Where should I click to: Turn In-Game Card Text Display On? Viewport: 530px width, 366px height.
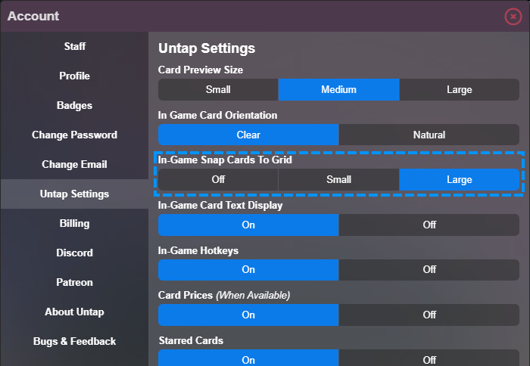point(248,225)
